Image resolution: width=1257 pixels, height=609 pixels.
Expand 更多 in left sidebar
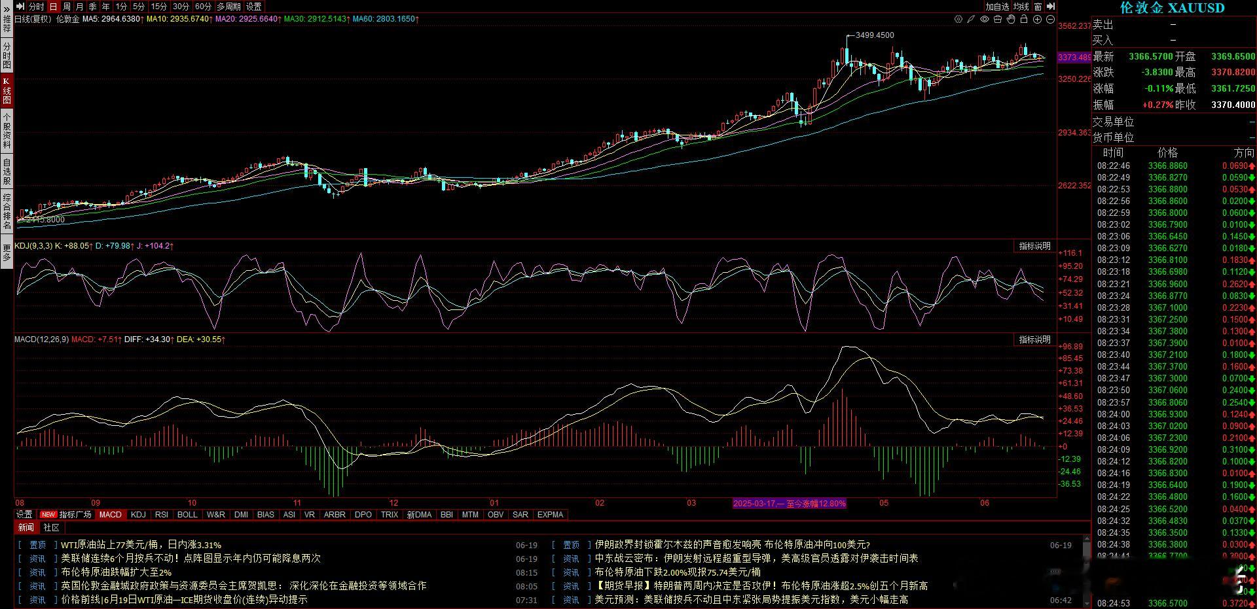pos(7,252)
